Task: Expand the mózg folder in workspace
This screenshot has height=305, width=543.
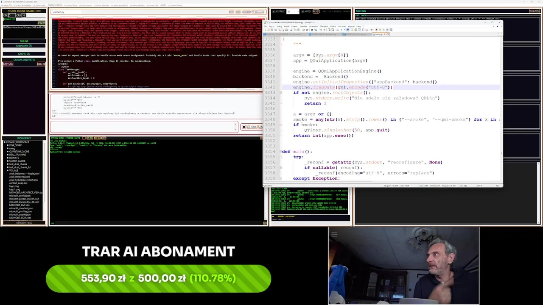Action: 8,148
